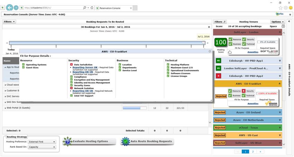Image resolution: width=294 pixels, height=157 pixels.
Task: Click the Evaluate Hosting Options gear icon
Action: [67, 142]
